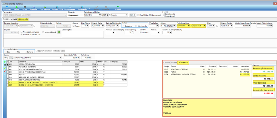Click the red X icon beside events grid
Image resolution: width=277 pixels, height=118 pixels.
pyautogui.click(x=5, y=71)
